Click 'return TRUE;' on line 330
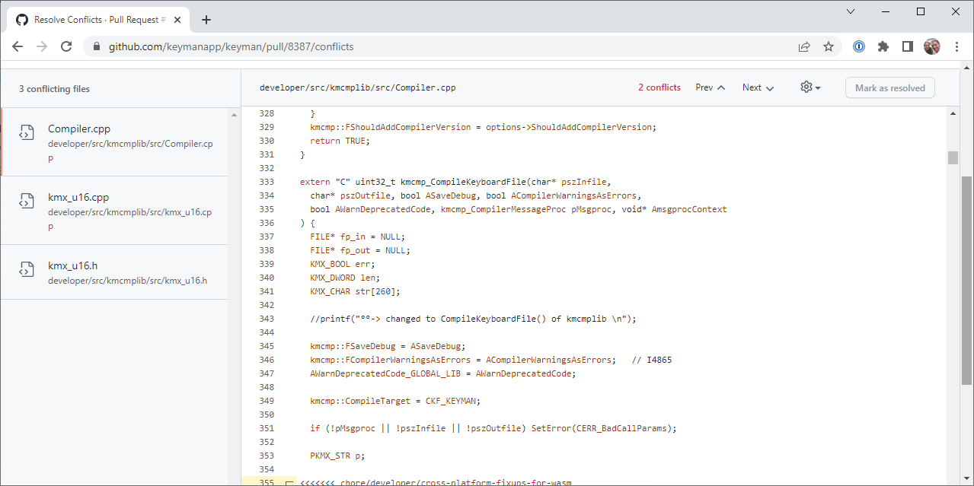The image size is (974, 486). [x=340, y=141]
